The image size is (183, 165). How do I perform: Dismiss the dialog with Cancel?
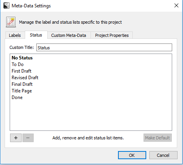click(x=163, y=155)
